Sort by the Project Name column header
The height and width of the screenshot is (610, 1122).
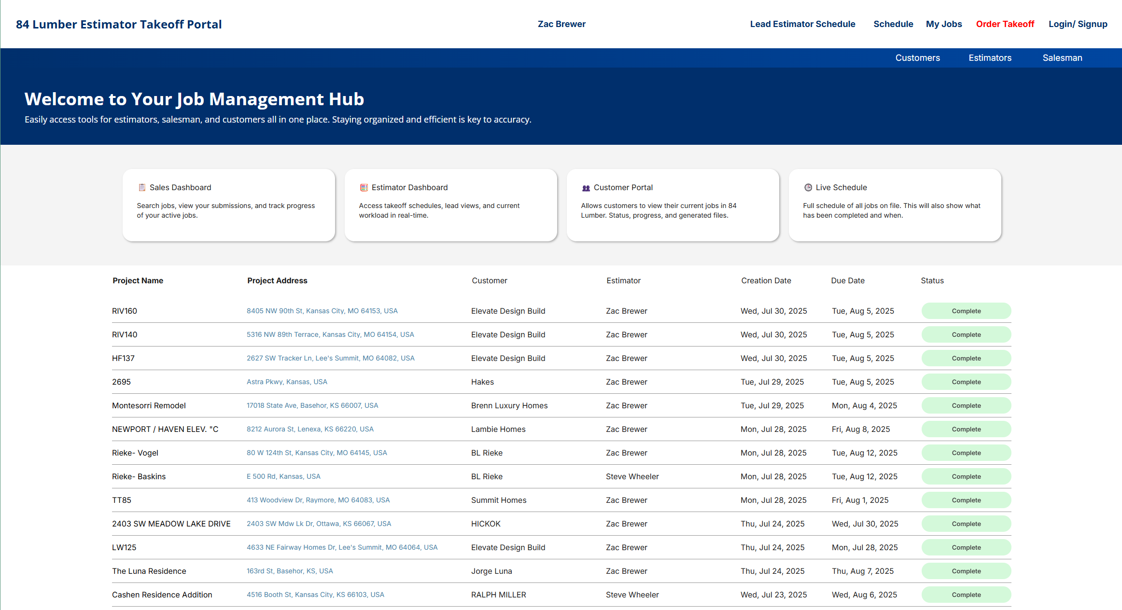(138, 280)
